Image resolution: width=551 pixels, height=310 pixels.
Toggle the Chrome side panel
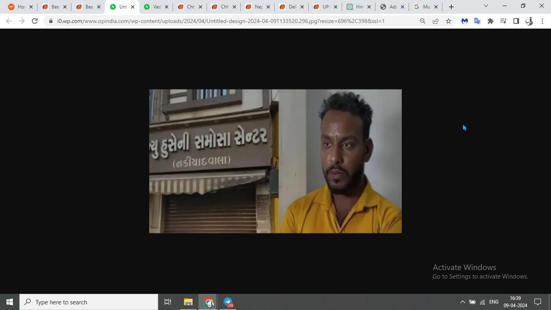[516, 21]
